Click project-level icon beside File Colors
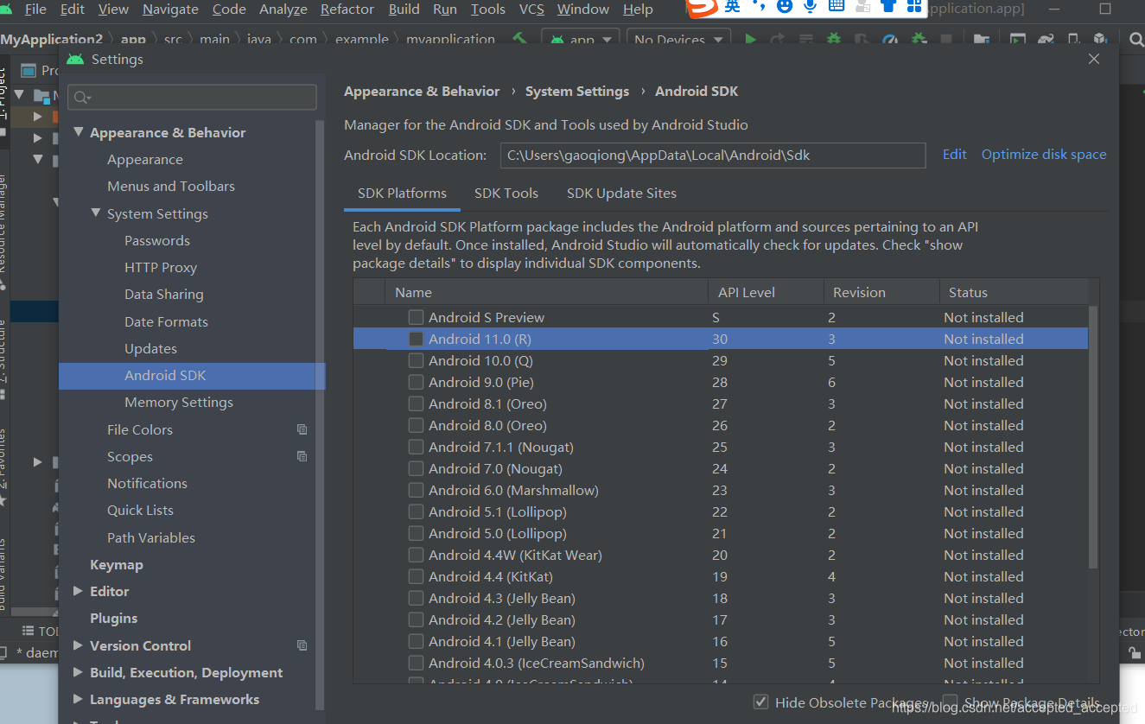Screen dimensions: 1145x724 302,429
